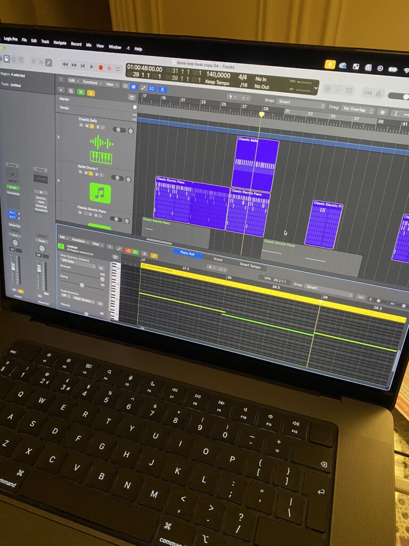Toggle the Cycle mode button
This screenshot has height=546, width=409.
(x=117, y=69)
